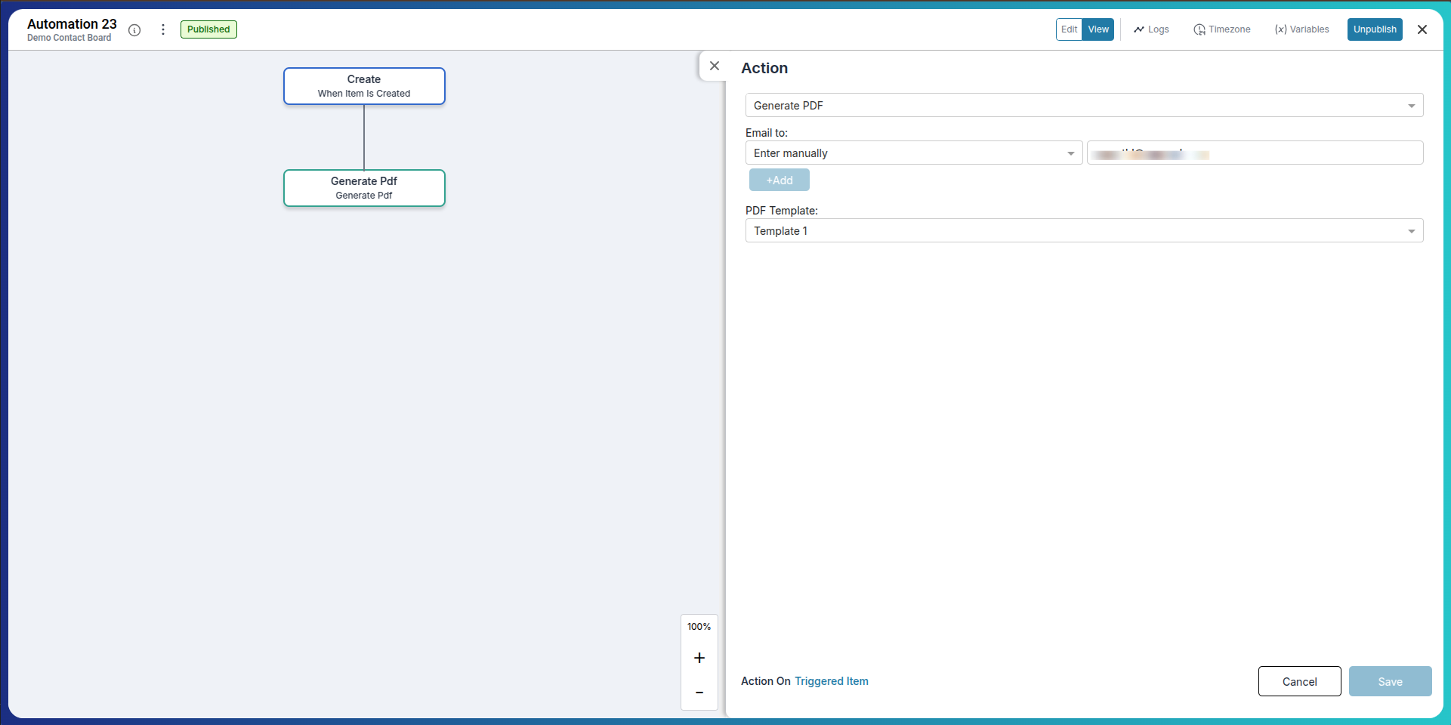The width and height of the screenshot is (1451, 725).
Task: Save the action settings
Action: pos(1391,681)
